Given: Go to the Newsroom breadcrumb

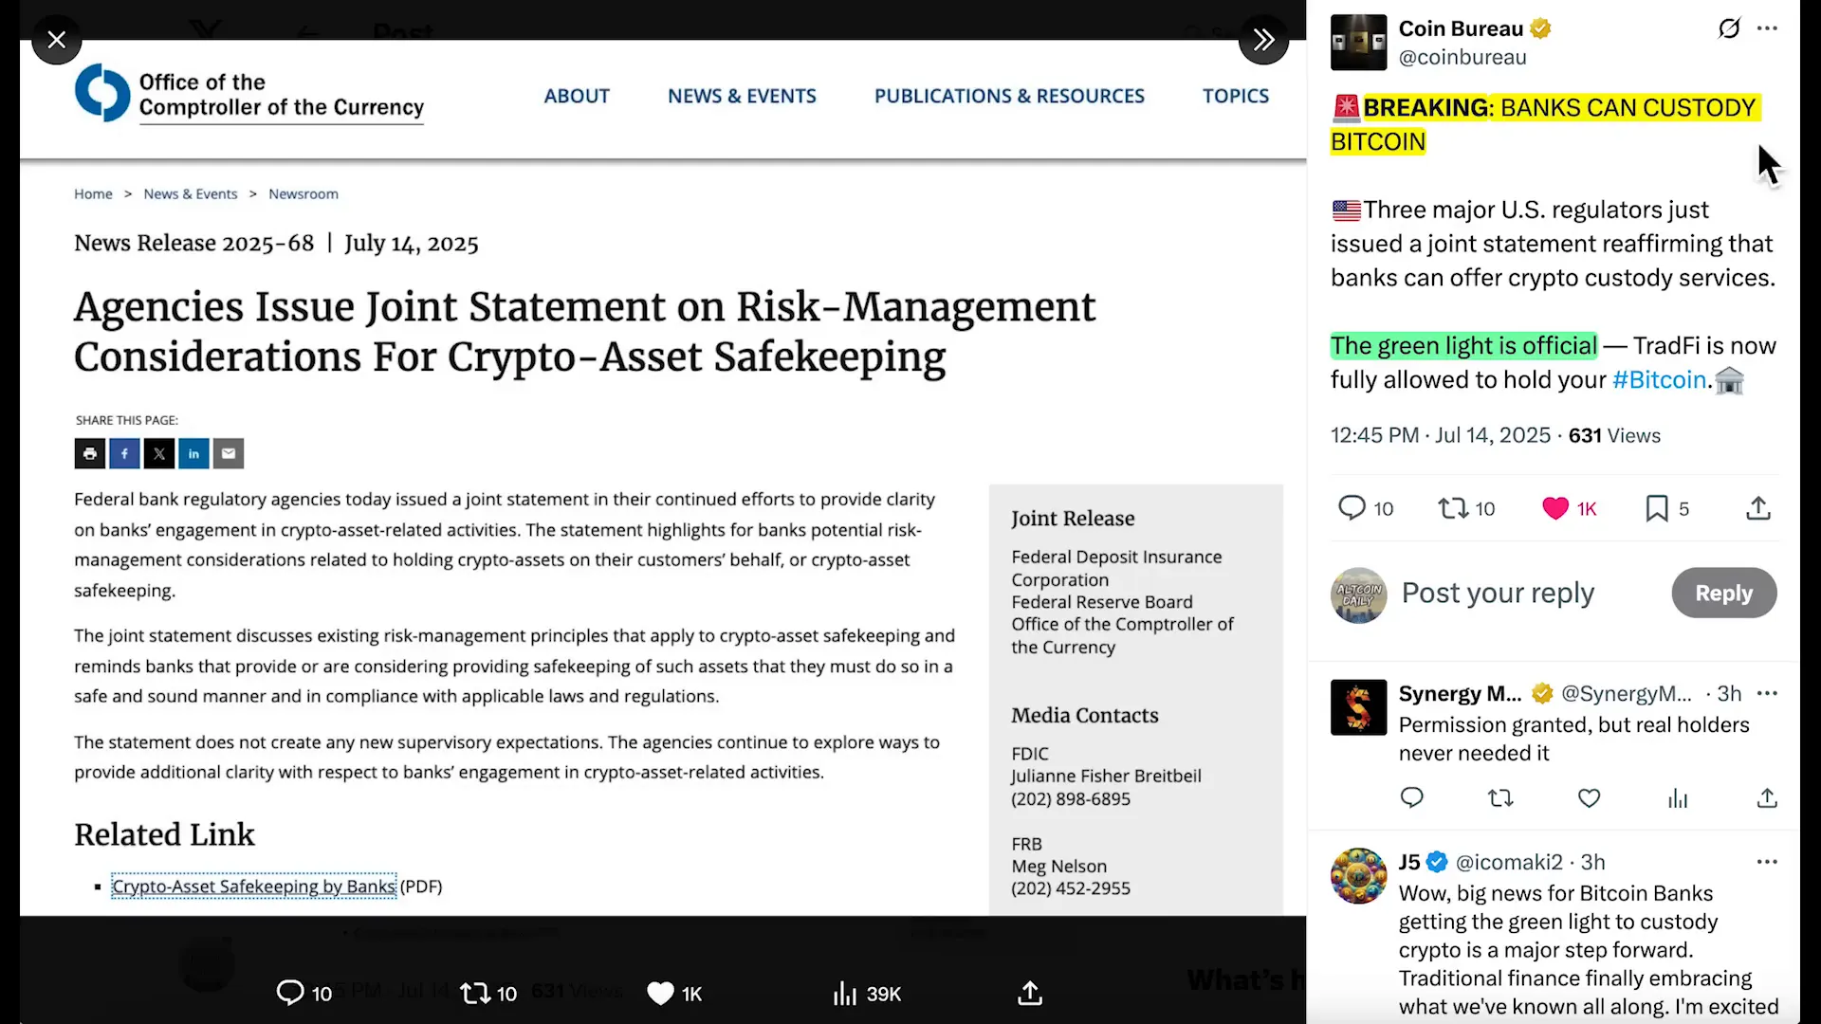Looking at the screenshot, I should click(x=303, y=193).
